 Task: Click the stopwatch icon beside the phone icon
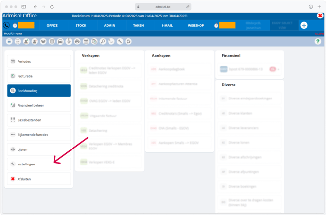[x=15, y=26]
